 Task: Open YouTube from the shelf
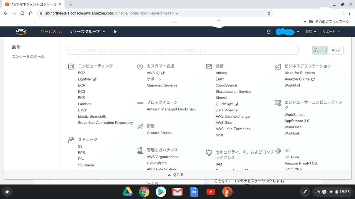(211, 192)
